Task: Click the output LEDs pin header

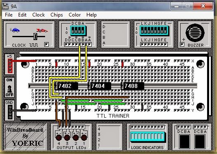Action: click(x=71, y=127)
